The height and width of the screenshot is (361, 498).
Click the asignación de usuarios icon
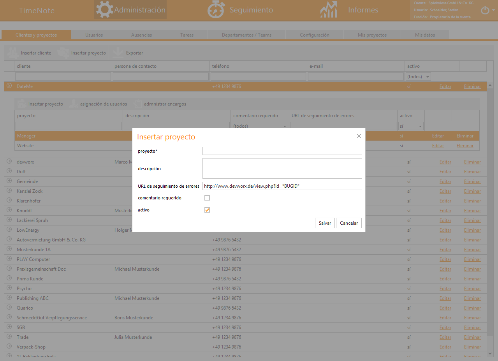pos(73,104)
